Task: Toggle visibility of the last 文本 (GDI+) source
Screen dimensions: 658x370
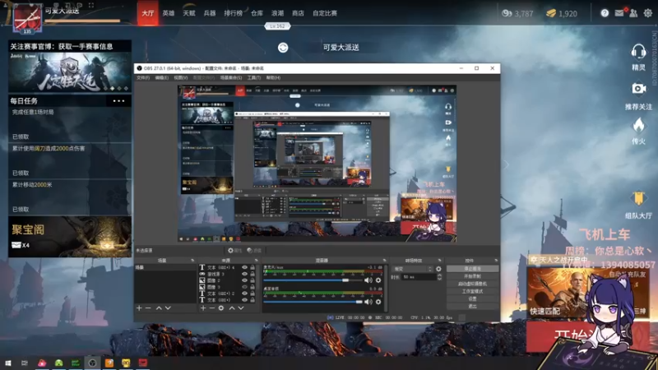Action: tap(244, 300)
